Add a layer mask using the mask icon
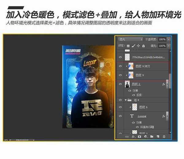 coord(140,136)
